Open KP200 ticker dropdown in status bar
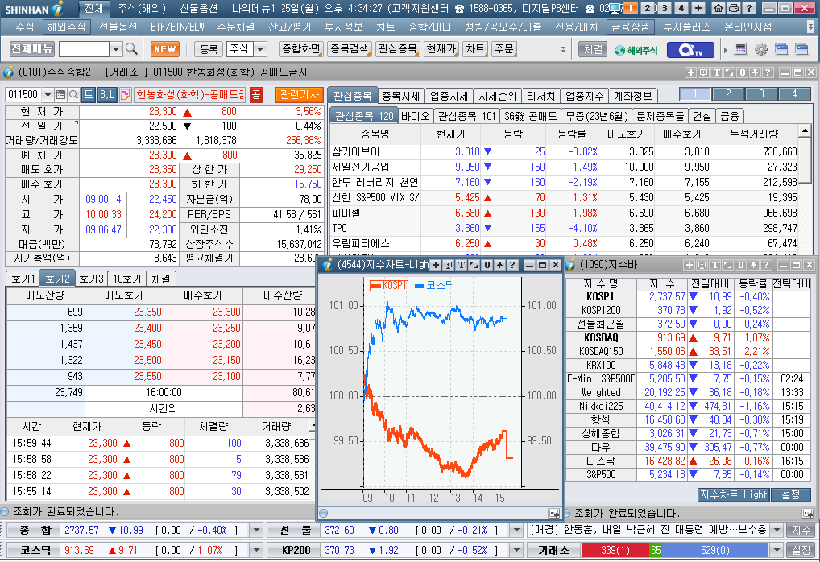Viewport: 820px width, 562px height. (516, 550)
